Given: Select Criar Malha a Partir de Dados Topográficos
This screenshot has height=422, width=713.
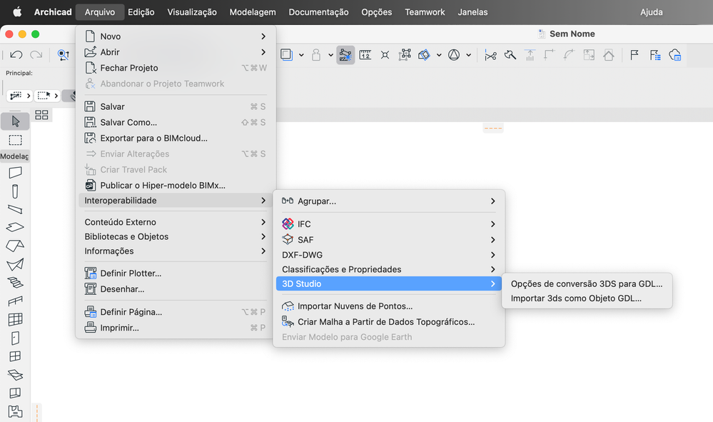Looking at the screenshot, I should tap(389, 322).
